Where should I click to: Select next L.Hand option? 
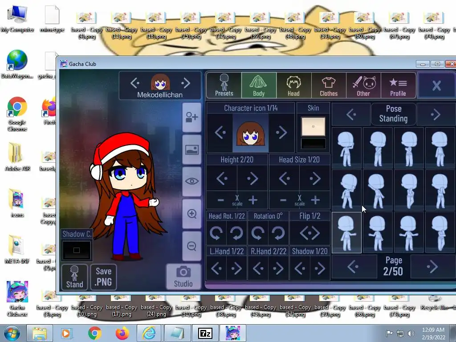[236, 269]
